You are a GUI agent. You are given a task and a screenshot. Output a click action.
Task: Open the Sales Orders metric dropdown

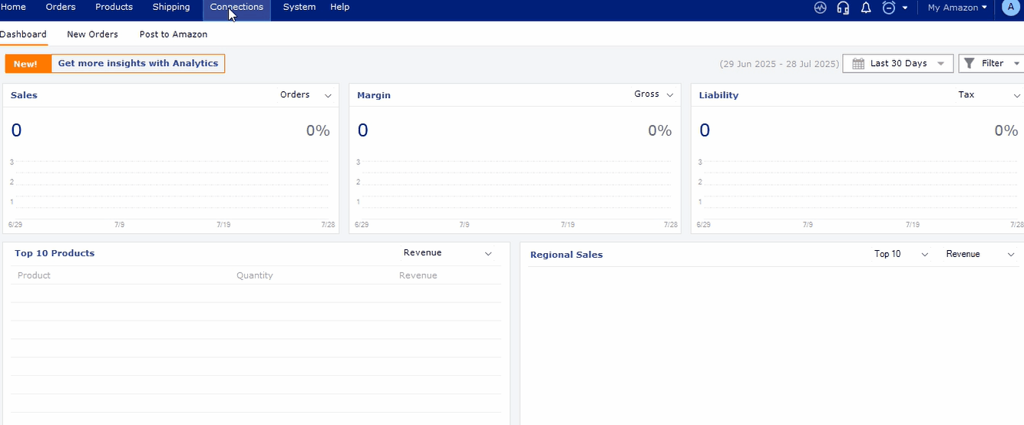coord(306,95)
